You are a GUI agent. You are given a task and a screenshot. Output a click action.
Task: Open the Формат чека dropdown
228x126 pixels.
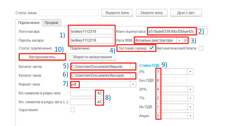133,84
